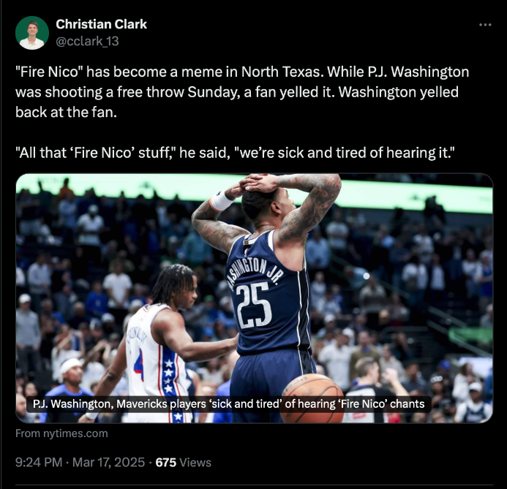
Task: Open the Mar 17, 2025 date link
Action: (108, 462)
